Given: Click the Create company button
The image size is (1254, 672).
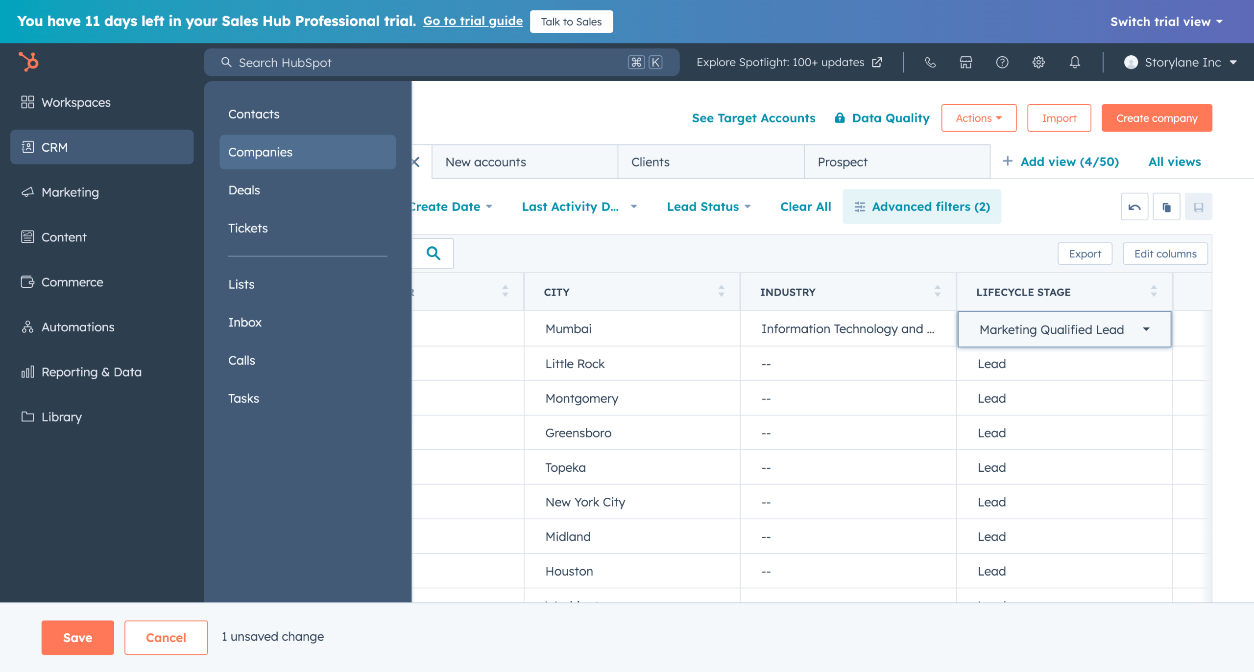Looking at the screenshot, I should [x=1157, y=118].
